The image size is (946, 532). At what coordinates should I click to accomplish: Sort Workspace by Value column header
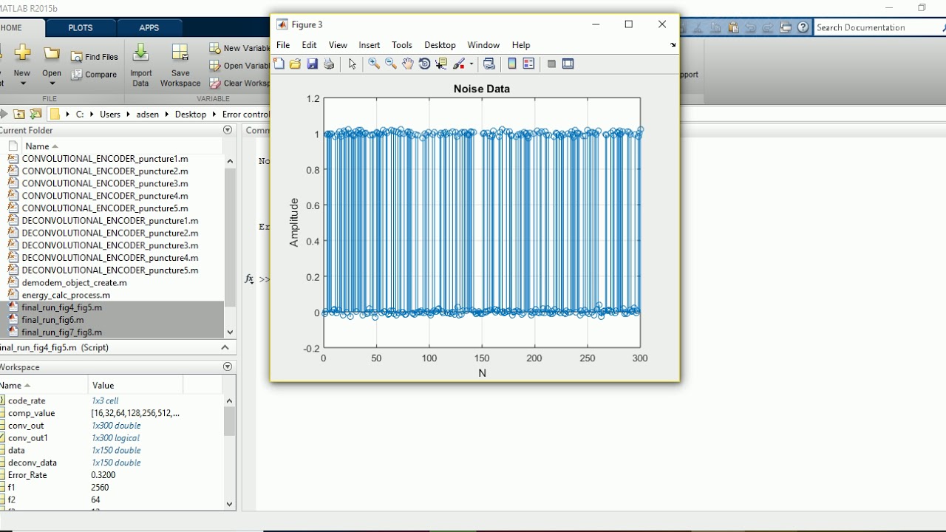point(135,385)
